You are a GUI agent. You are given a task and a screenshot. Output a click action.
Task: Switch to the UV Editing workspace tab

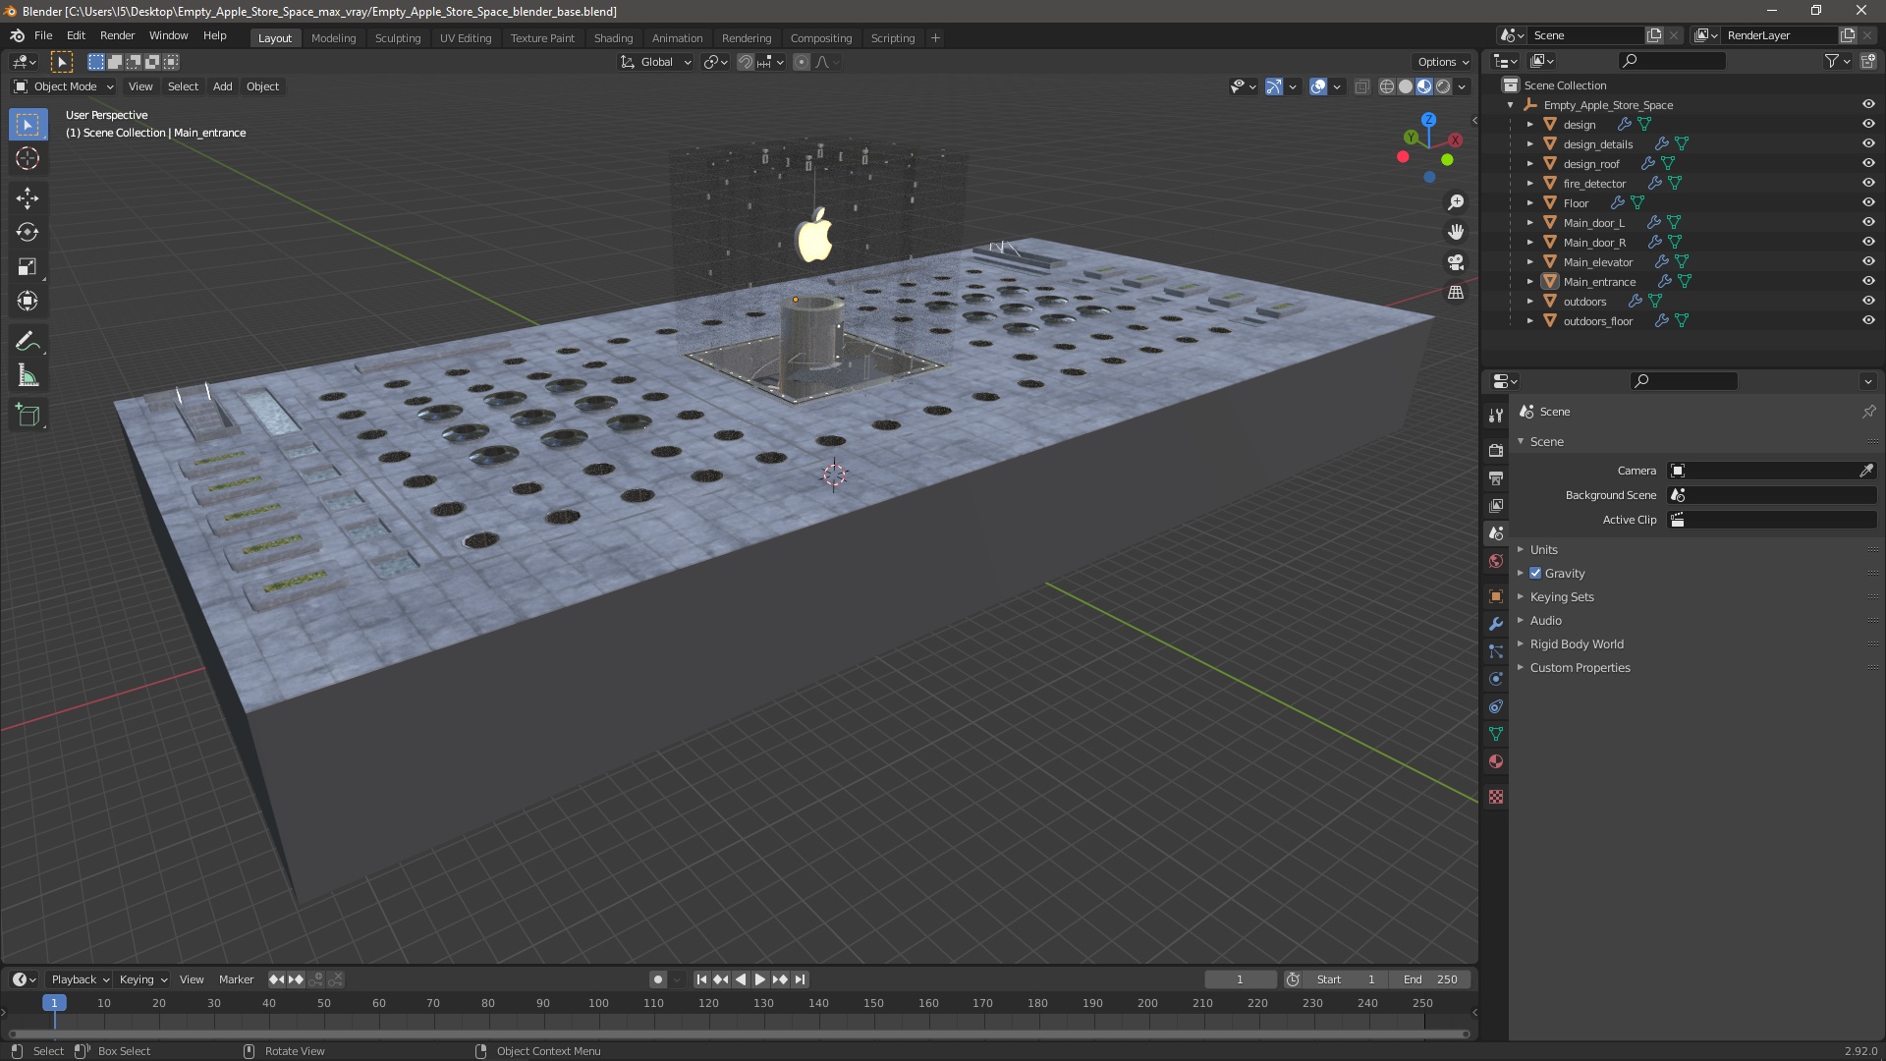466,37
